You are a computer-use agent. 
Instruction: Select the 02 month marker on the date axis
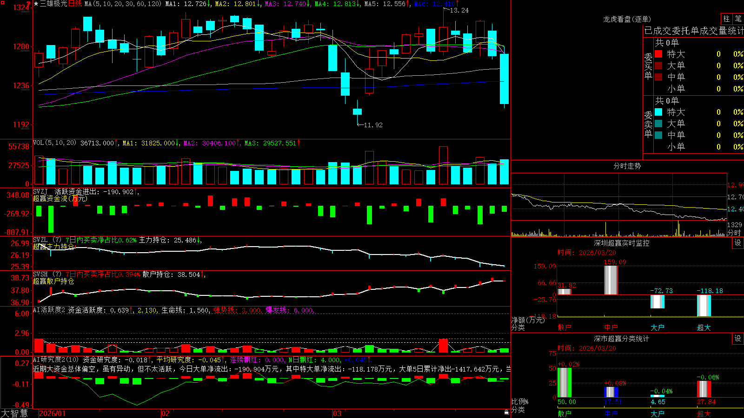coord(166,413)
